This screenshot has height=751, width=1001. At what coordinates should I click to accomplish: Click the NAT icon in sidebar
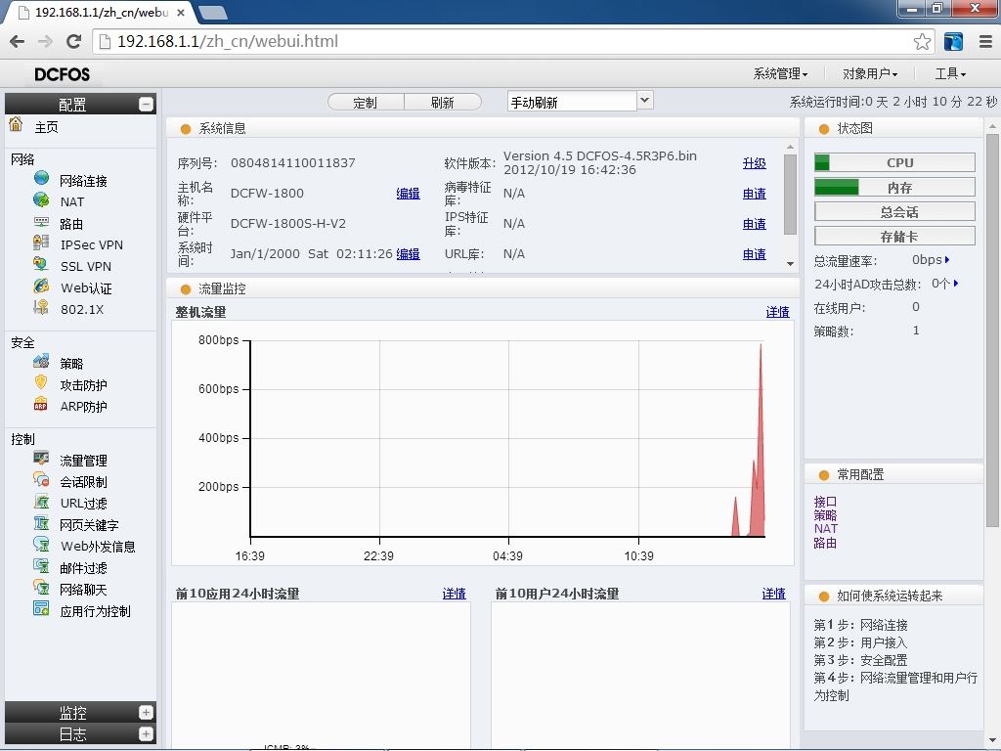click(x=41, y=199)
